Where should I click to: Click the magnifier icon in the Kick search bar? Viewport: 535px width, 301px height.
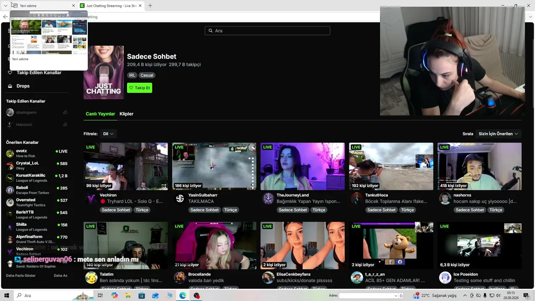[x=210, y=31]
